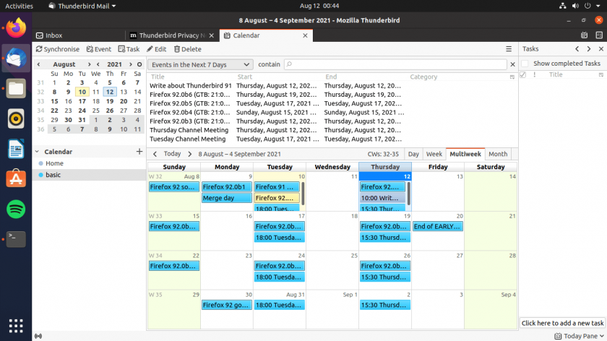The height and width of the screenshot is (341, 607).
Task: Select the Thursday Channel Meeting list row
Action: tap(332, 130)
